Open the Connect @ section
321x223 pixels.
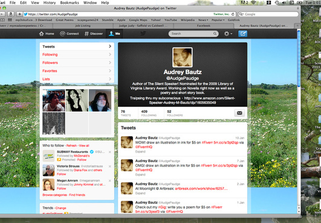69,34
